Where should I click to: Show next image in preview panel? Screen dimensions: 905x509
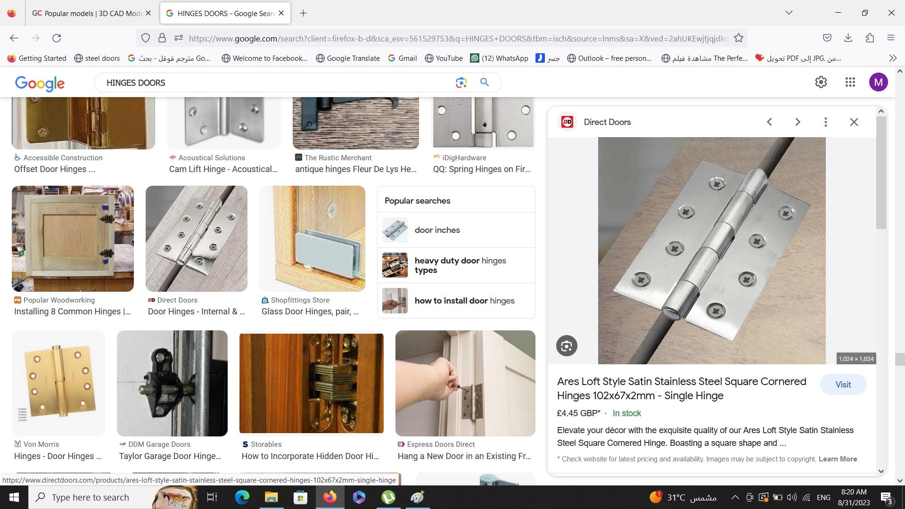pos(798,122)
